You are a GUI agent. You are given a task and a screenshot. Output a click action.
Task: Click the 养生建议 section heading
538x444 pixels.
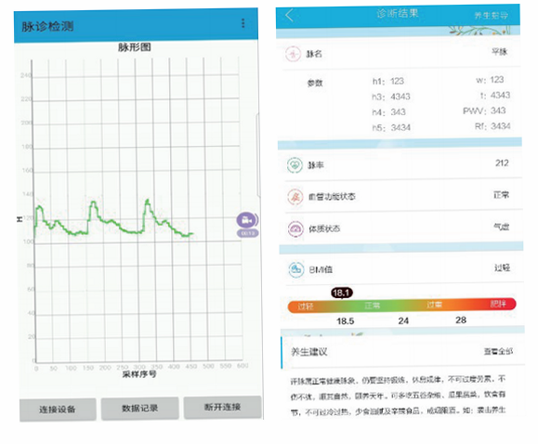308,352
